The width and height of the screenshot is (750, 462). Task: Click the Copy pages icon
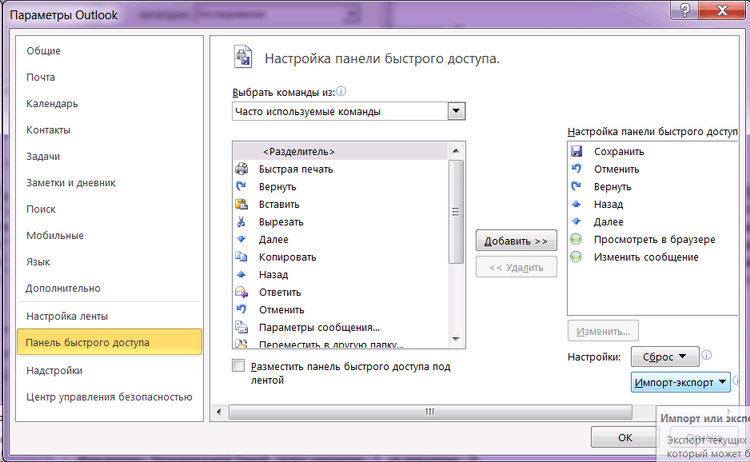[x=241, y=257]
